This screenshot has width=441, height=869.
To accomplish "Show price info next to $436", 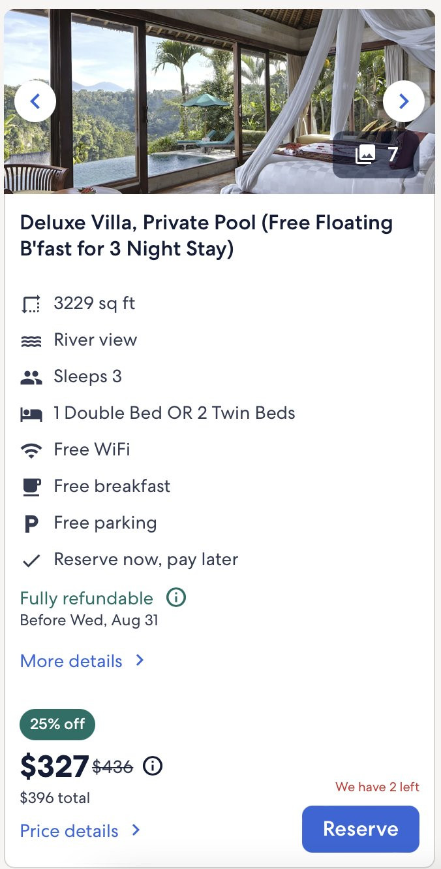I will (x=153, y=766).
